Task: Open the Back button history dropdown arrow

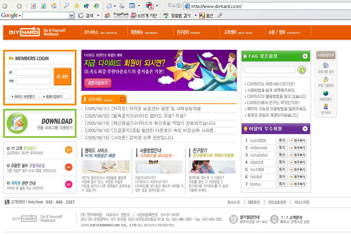Action: [11, 6]
